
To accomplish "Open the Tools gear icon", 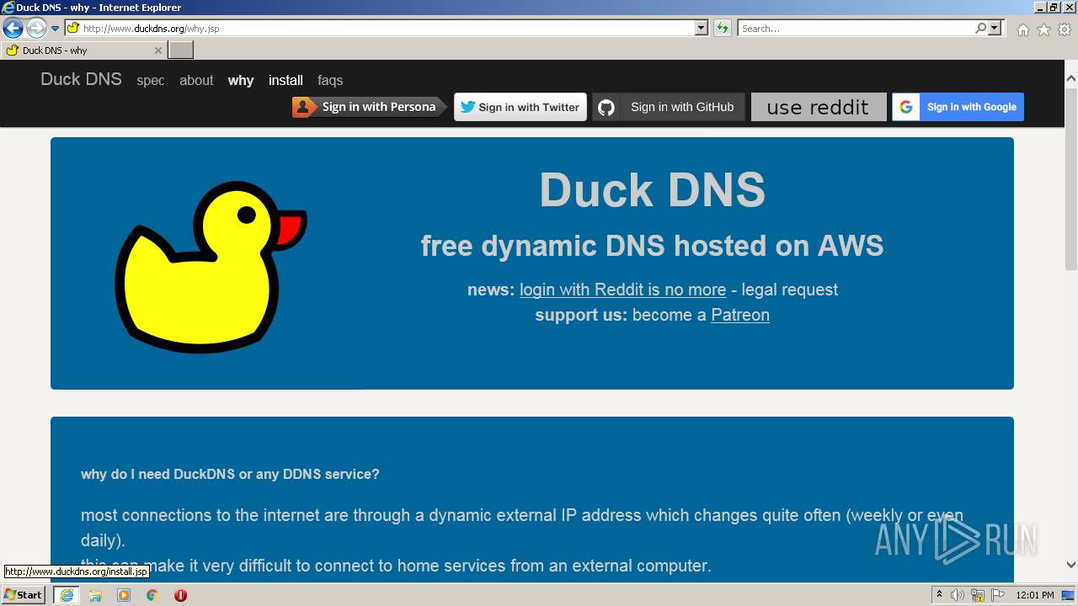I will (x=1065, y=29).
